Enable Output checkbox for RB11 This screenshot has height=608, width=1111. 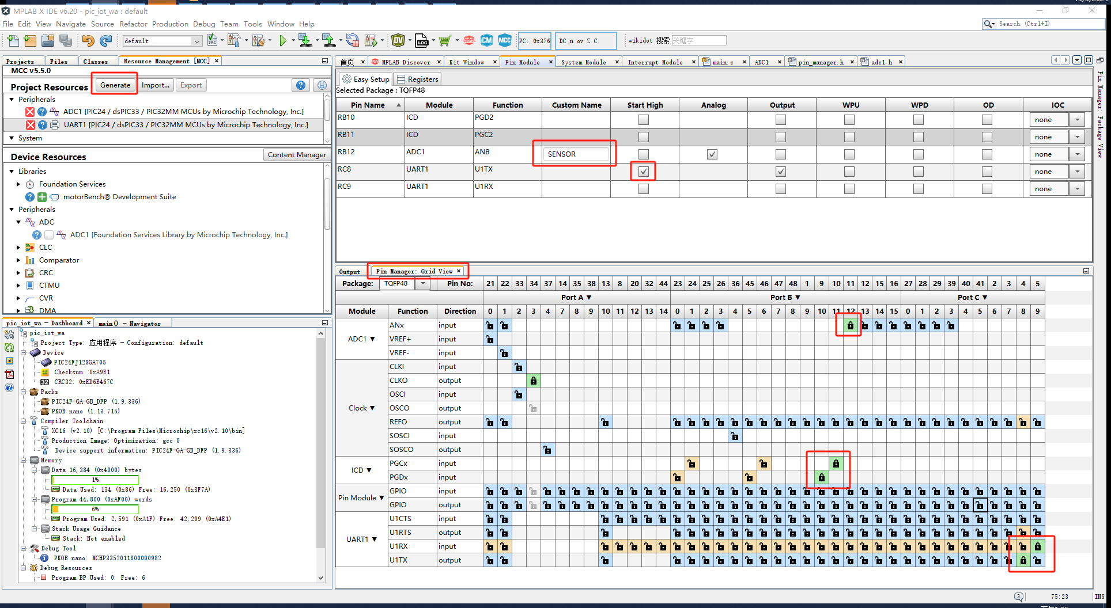781,137
